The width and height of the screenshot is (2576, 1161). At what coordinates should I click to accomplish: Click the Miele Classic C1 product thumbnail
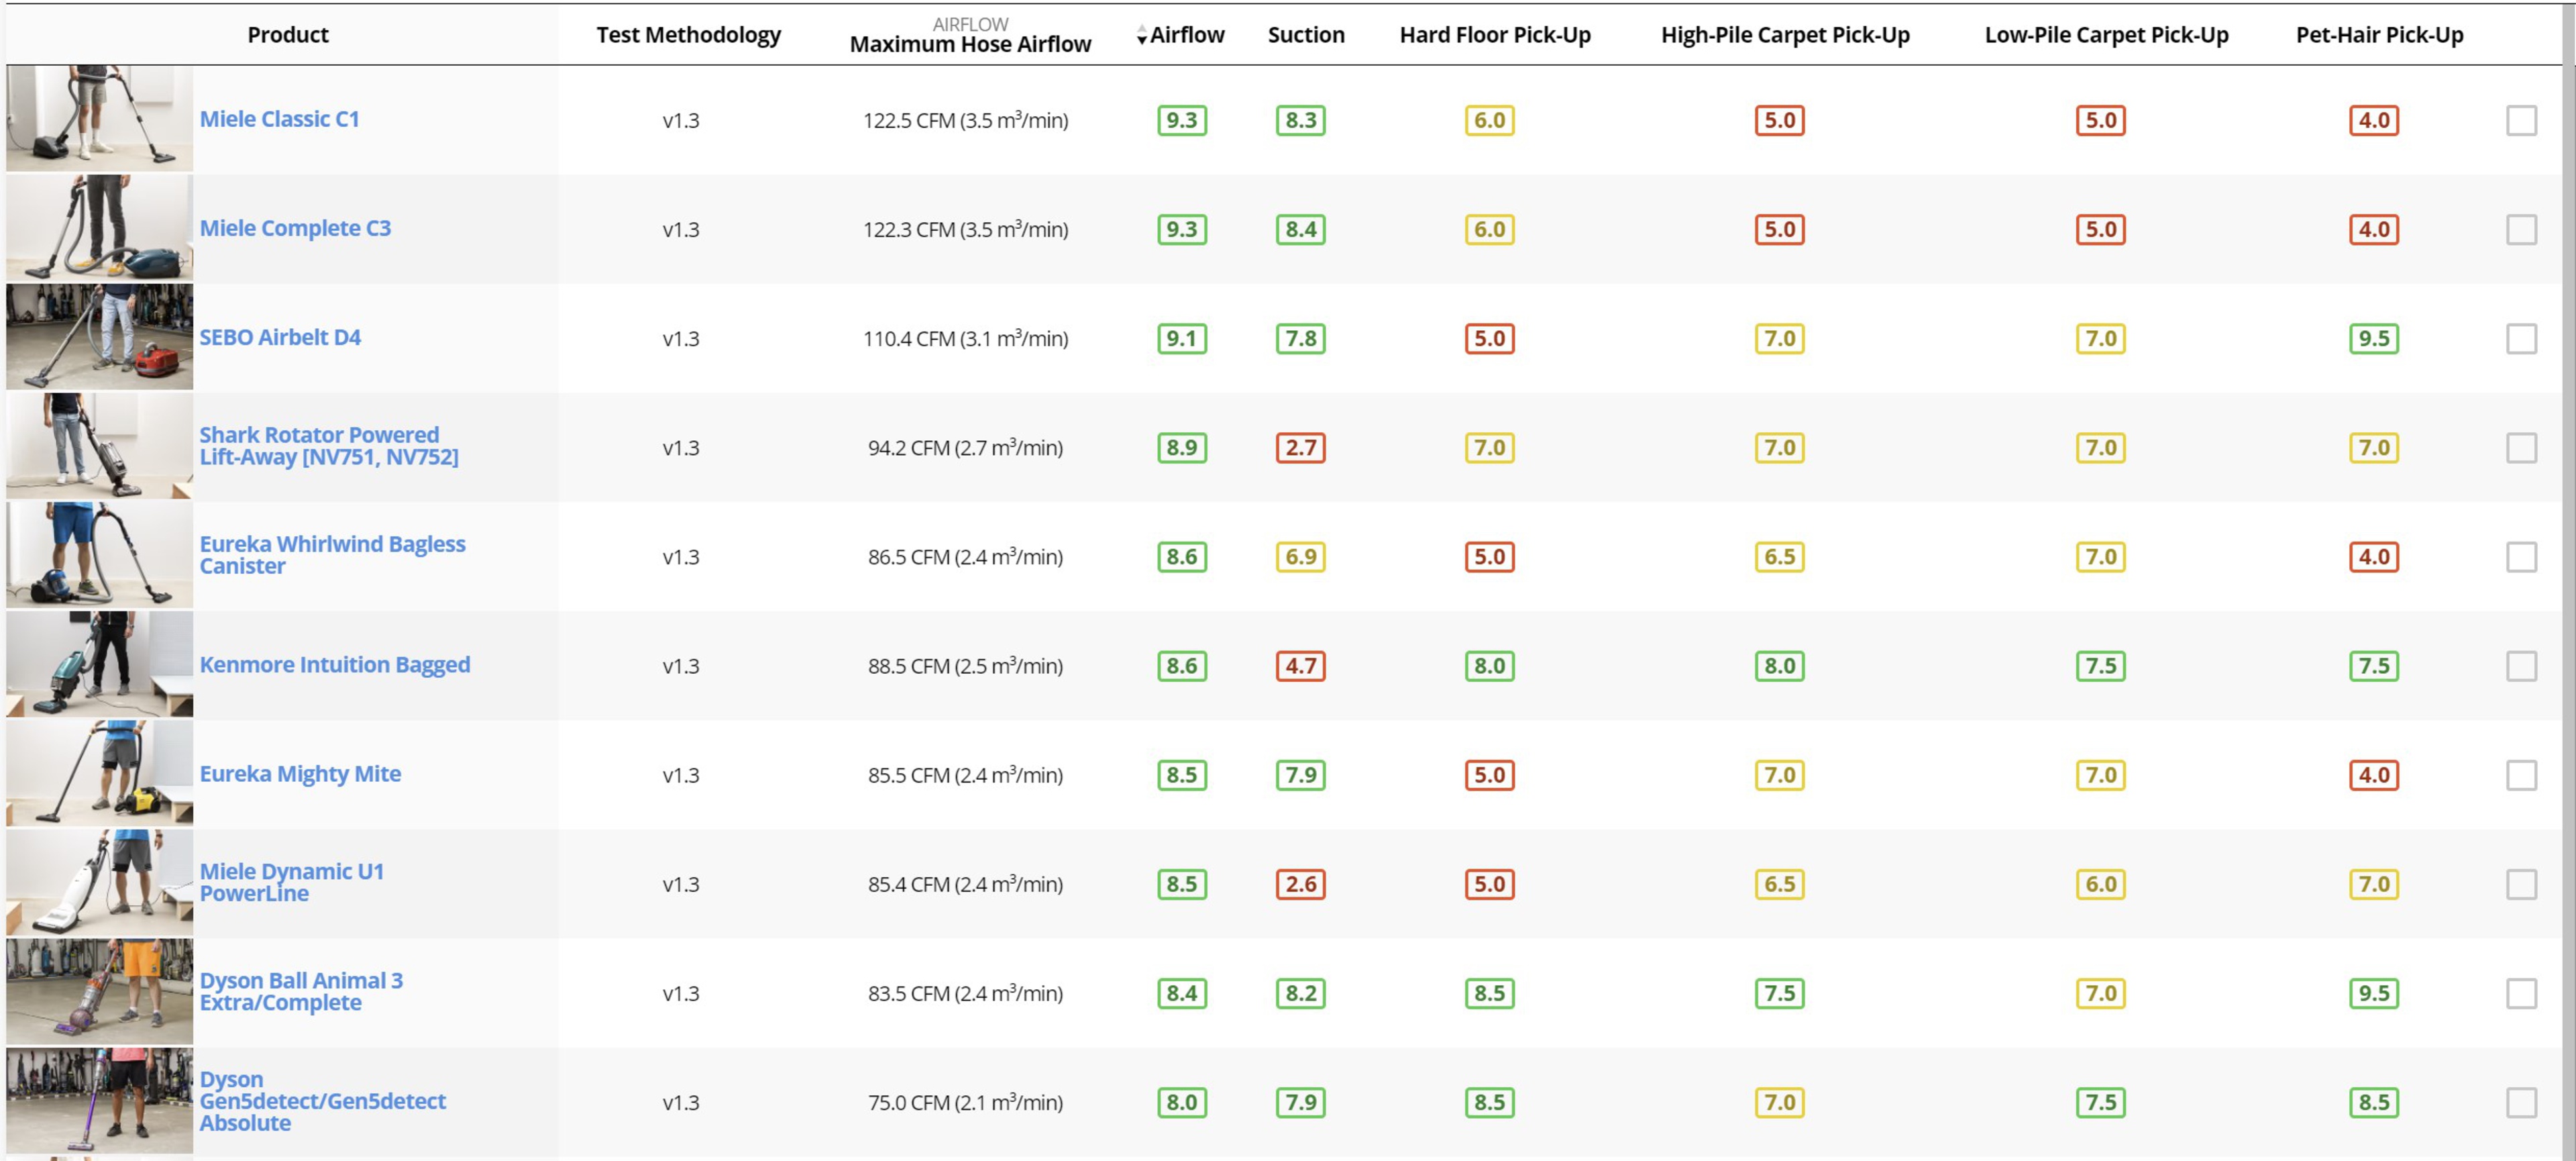pos(99,119)
